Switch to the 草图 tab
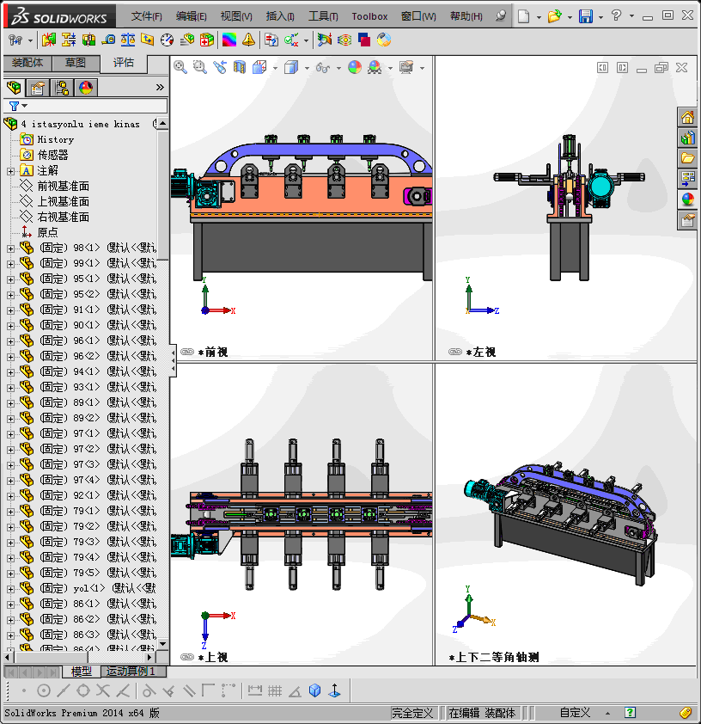701x724 pixels. [76, 63]
